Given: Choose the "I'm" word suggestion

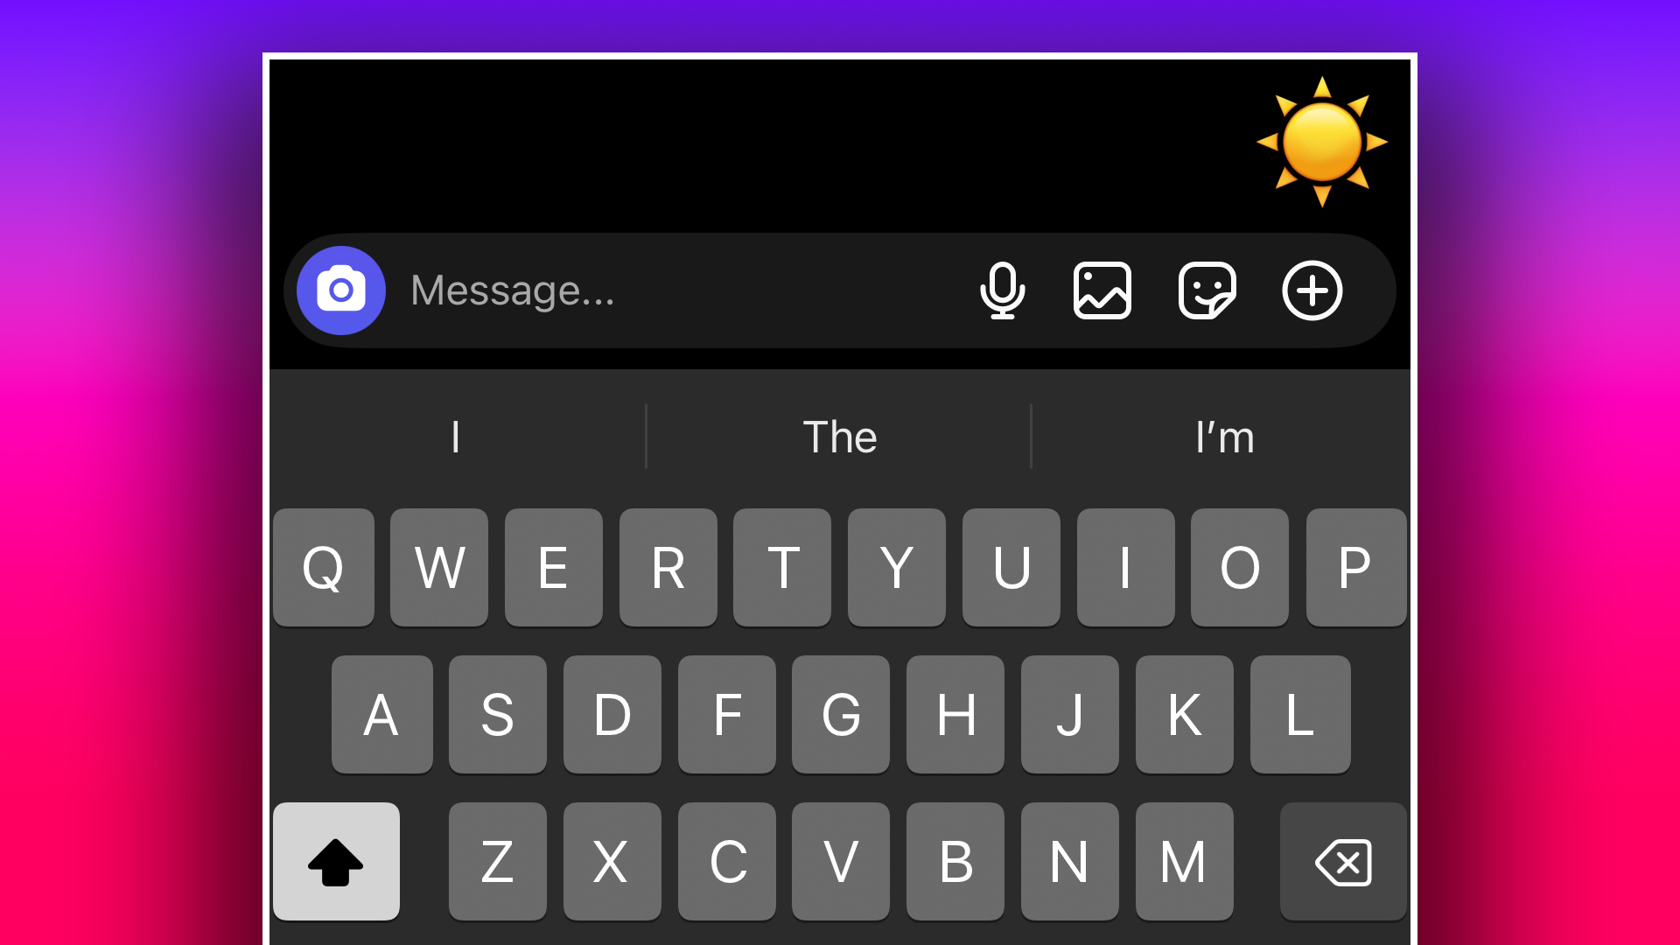Looking at the screenshot, I should 1223,437.
